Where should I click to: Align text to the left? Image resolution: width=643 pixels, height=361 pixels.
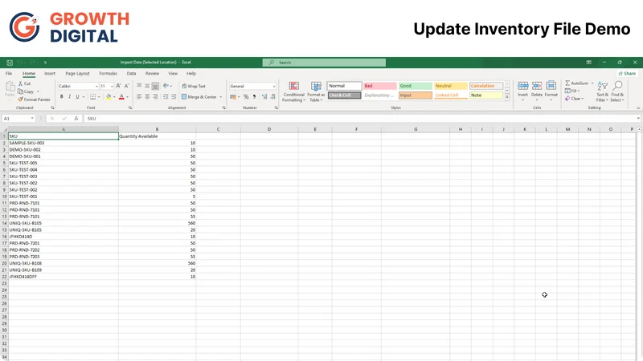point(139,97)
